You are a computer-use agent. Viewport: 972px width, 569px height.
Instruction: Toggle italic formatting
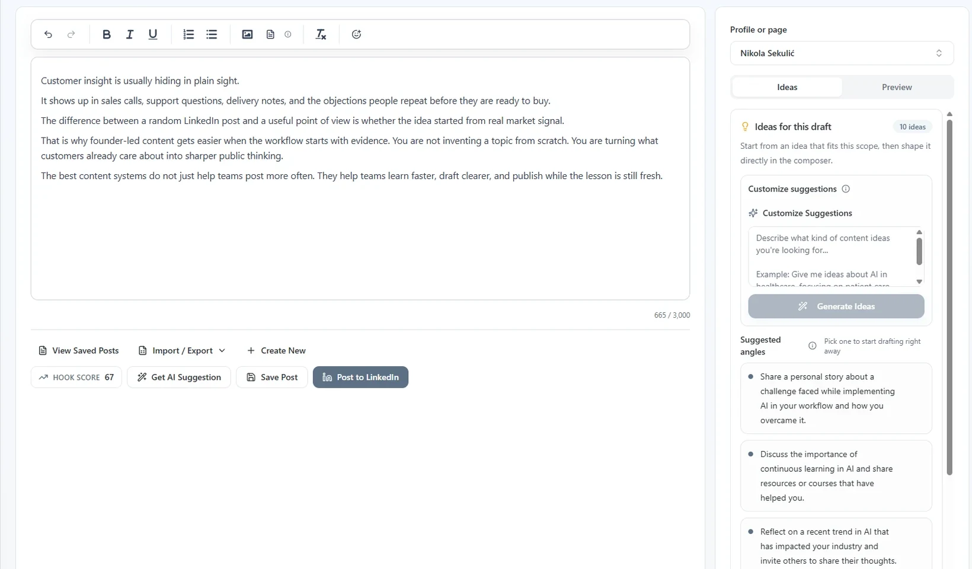point(129,34)
